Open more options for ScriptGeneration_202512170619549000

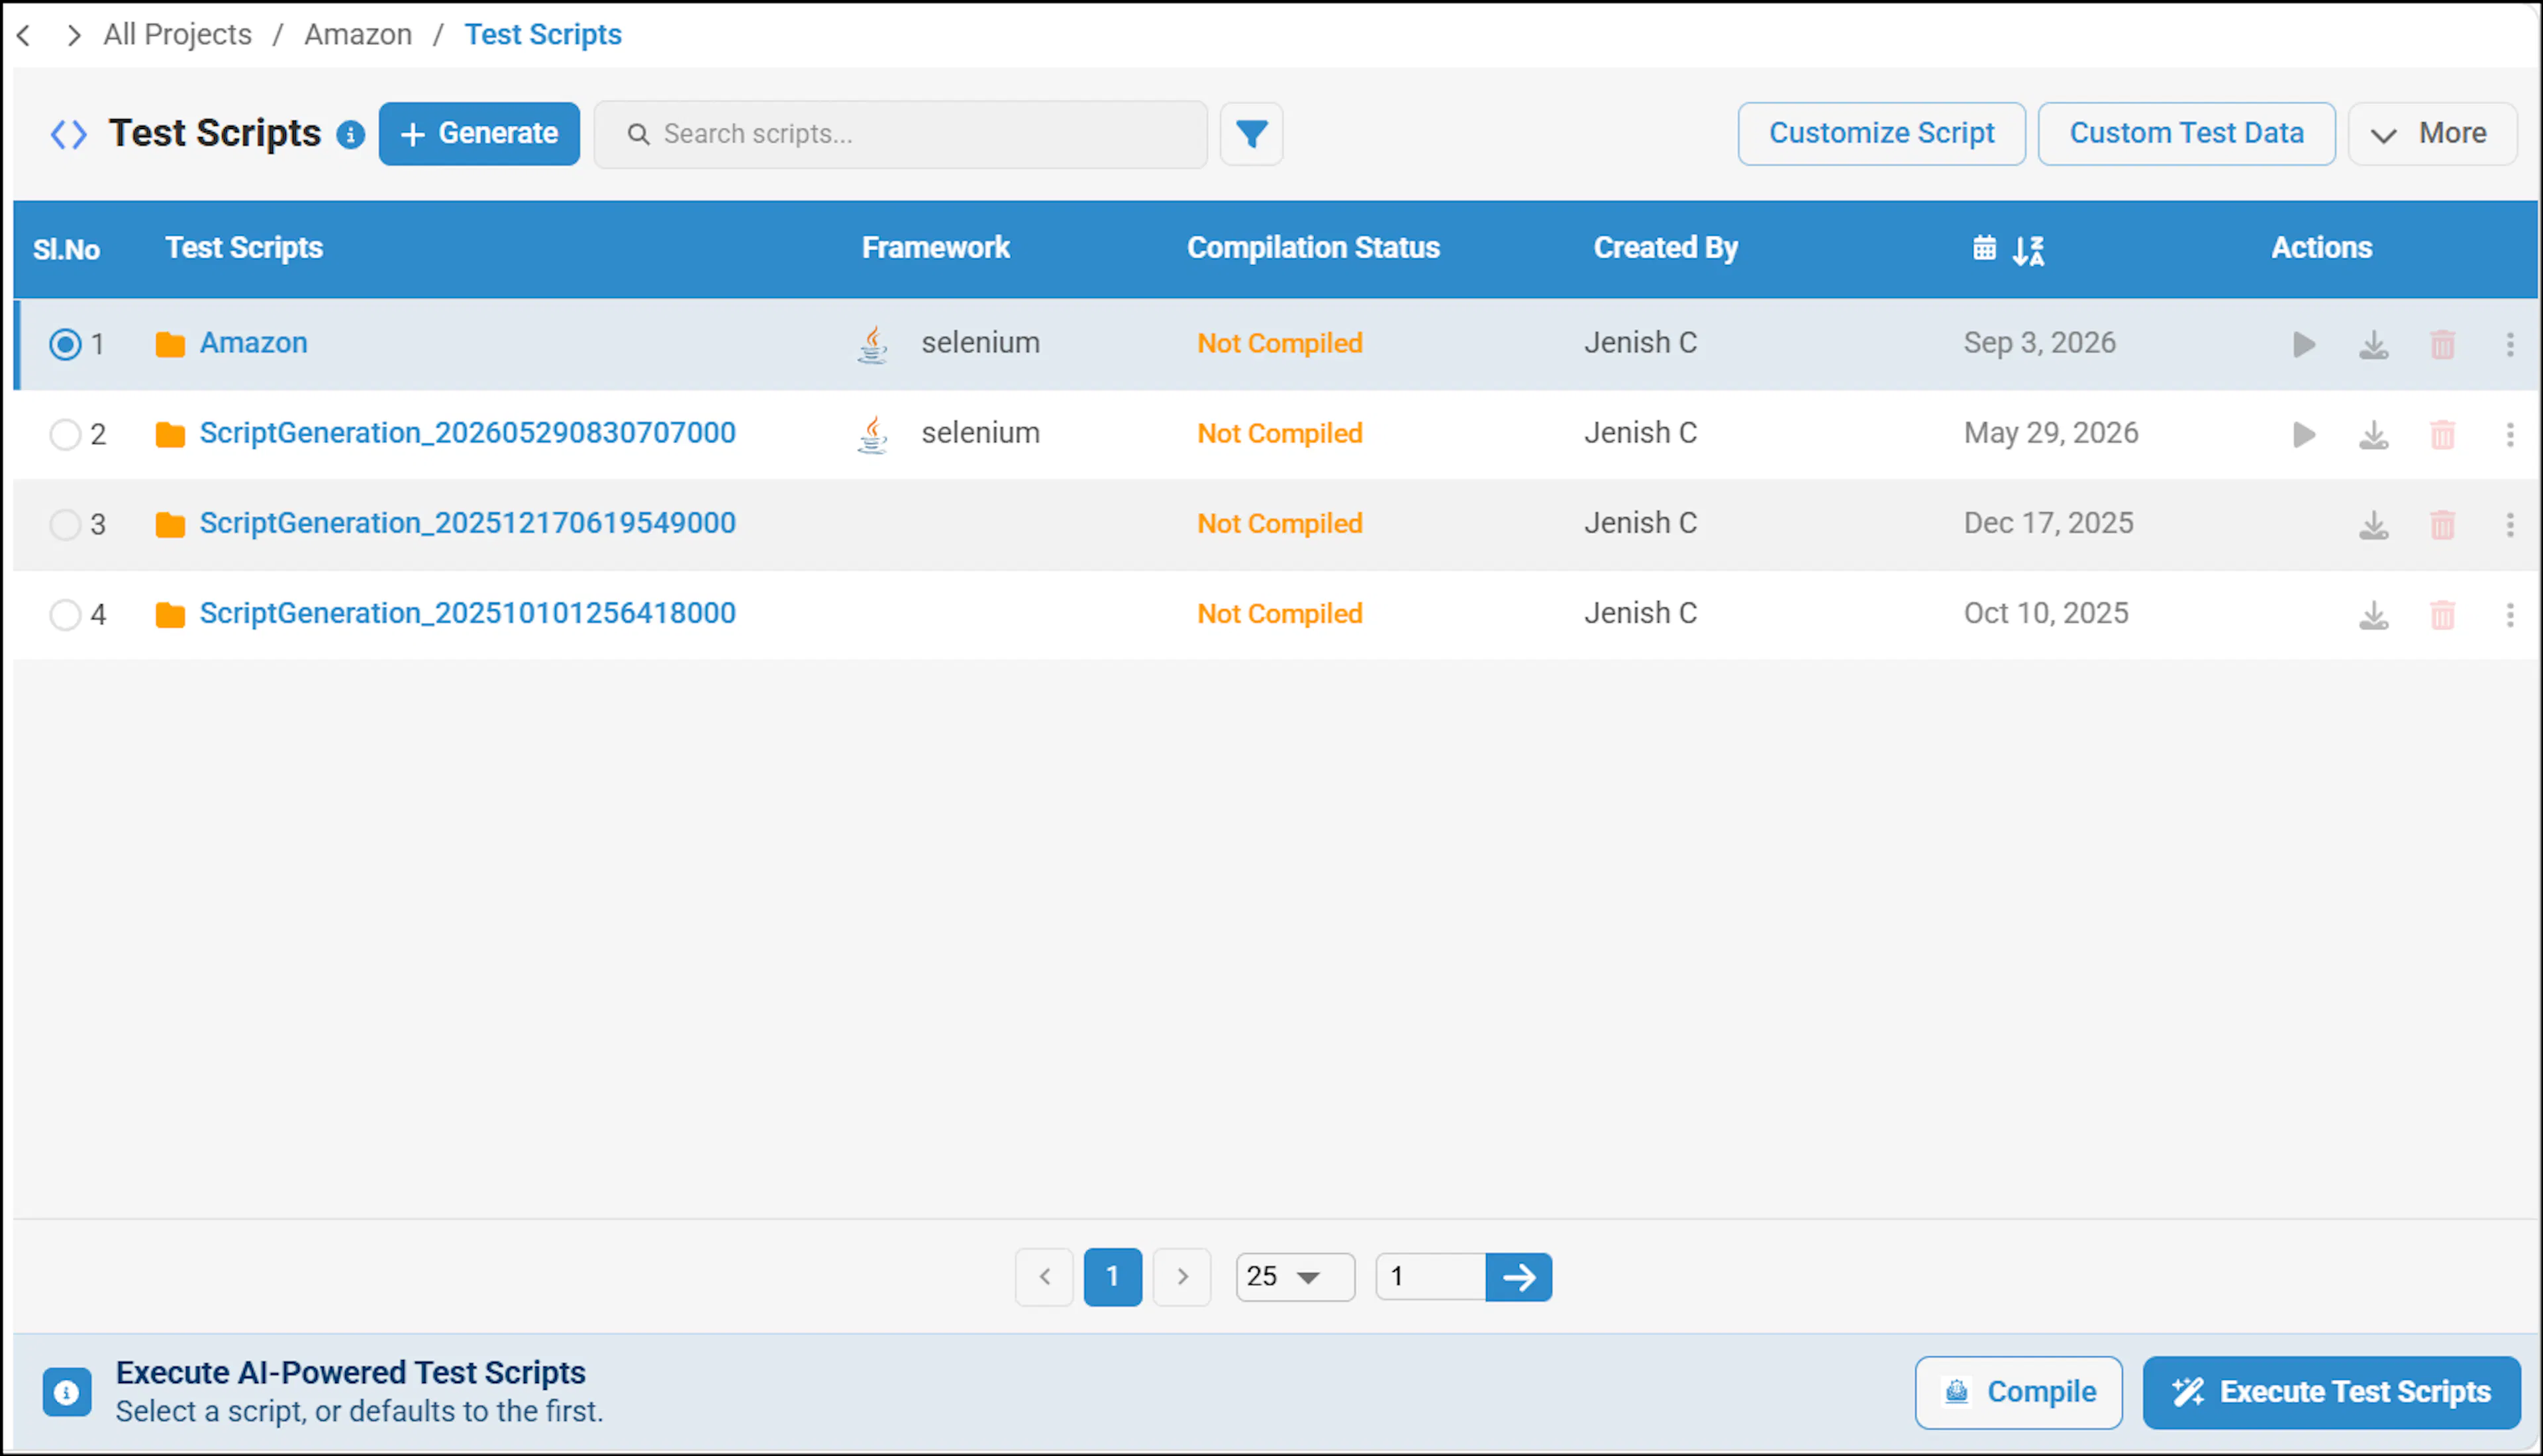pos(2510,525)
